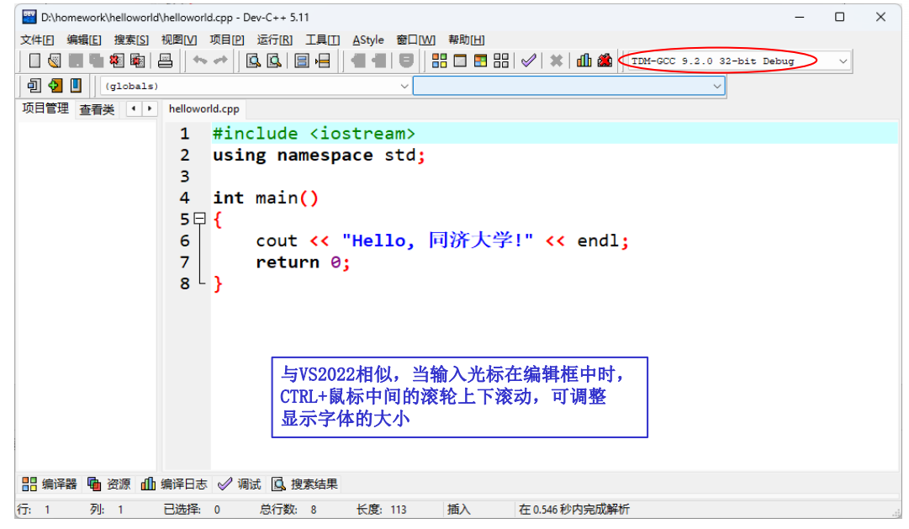Viewport: 909px width, 529px height.
Task: Switch to the 查看类 tab
Action: 97,109
